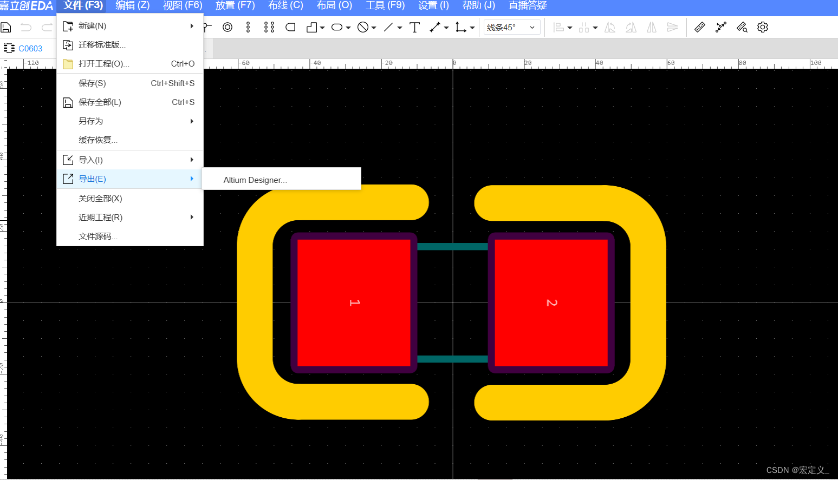This screenshot has width=838, height=480.
Task: Open the dimension tool dropdown arrow
Action: click(446, 28)
